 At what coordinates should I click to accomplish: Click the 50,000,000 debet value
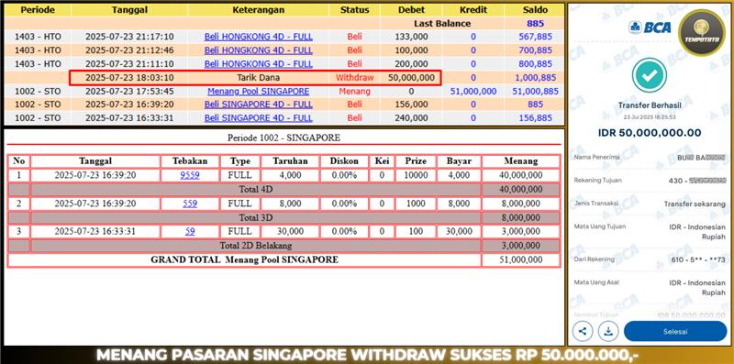(411, 78)
